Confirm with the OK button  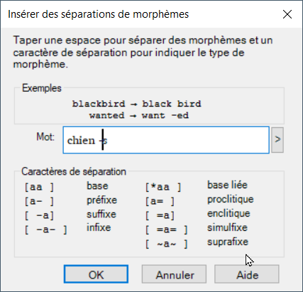96,274
